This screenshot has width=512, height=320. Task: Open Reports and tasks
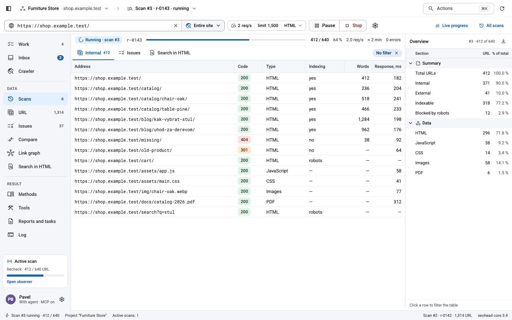pos(35,221)
